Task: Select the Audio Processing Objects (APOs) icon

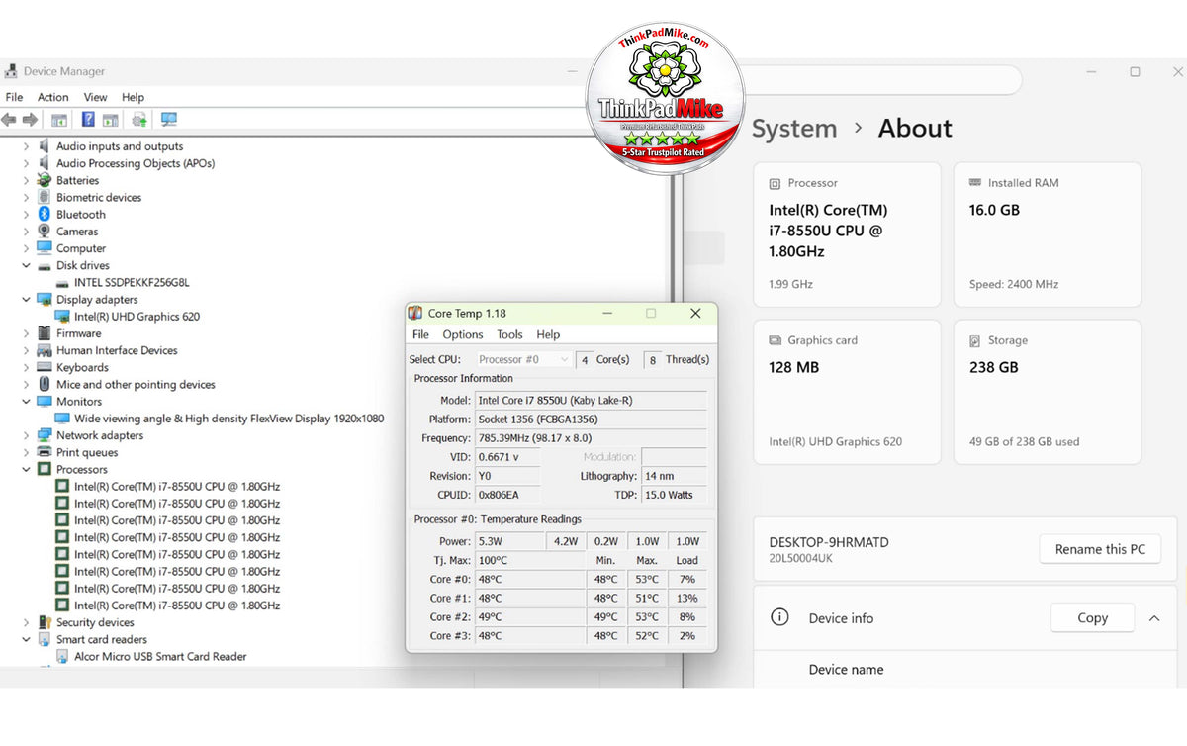Action: [x=45, y=163]
